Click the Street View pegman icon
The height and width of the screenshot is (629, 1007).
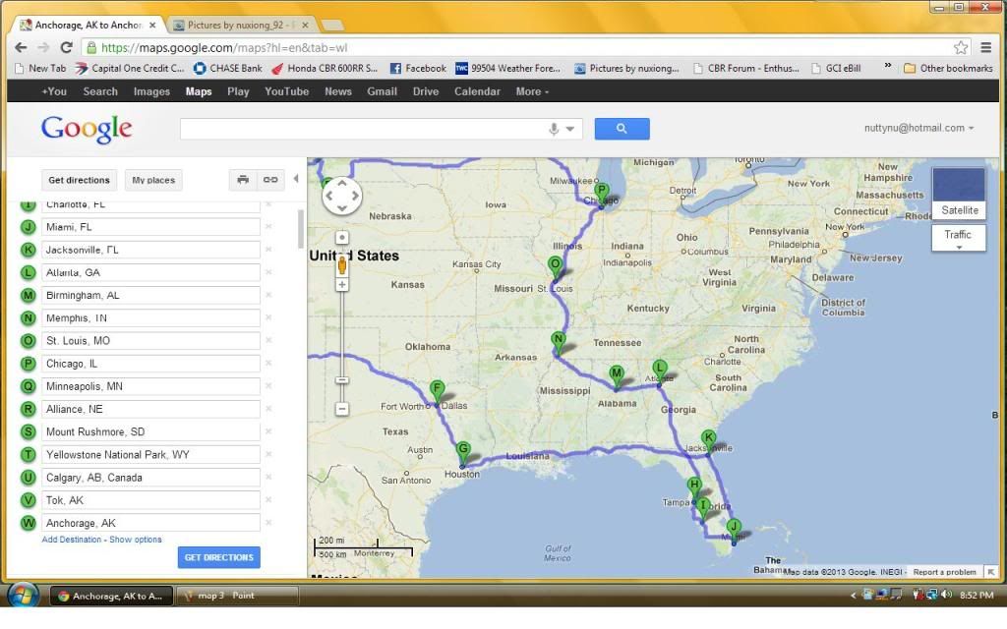342,263
